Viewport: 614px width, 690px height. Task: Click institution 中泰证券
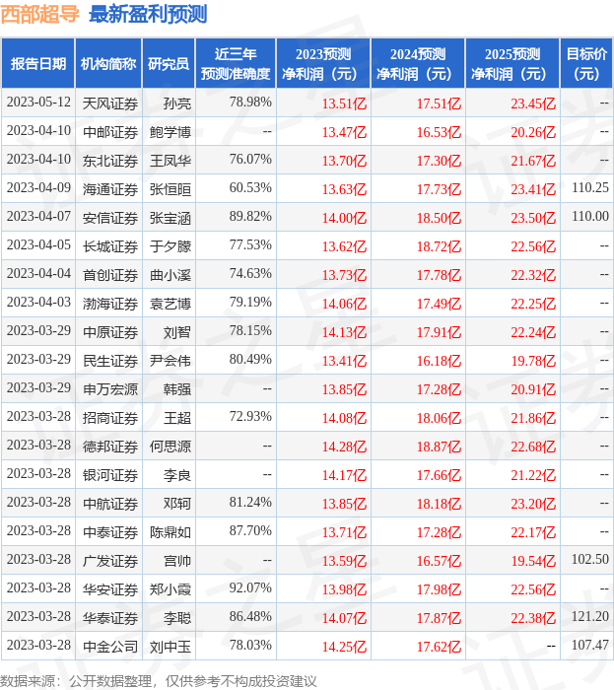(110, 533)
